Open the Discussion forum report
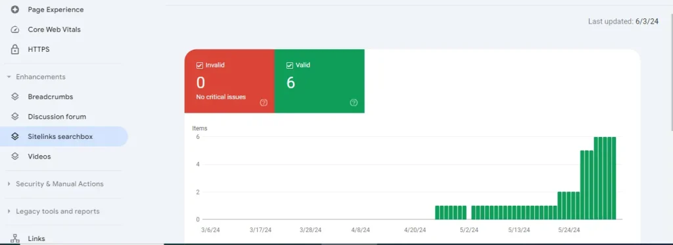673x245 pixels. pos(57,117)
